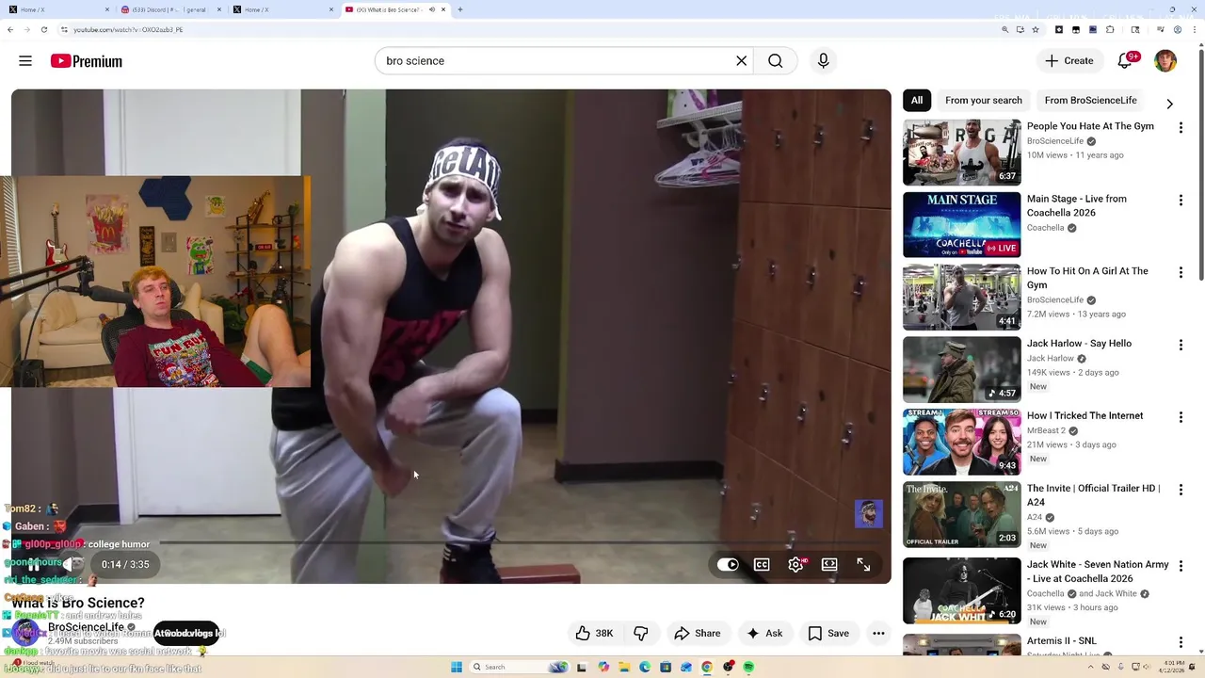The height and width of the screenshot is (678, 1205).
Task: Toggle the autoplay switch in player
Action: click(x=728, y=565)
